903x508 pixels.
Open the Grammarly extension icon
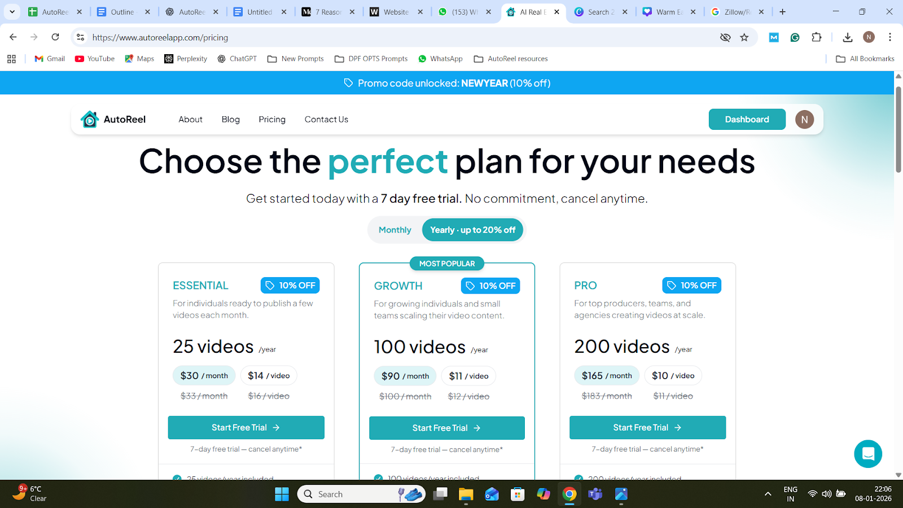coord(795,37)
